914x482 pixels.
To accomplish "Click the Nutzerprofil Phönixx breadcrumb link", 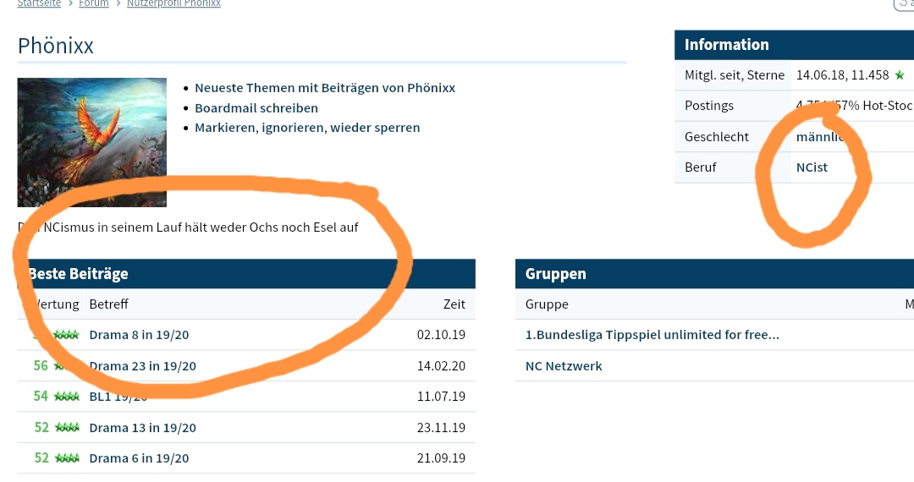I will (x=173, y=3).
